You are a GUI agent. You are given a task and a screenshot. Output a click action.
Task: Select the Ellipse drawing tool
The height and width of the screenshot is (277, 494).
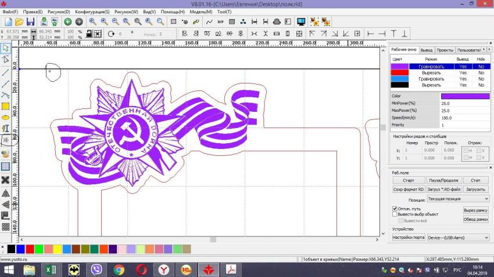[x=6, y=118]
